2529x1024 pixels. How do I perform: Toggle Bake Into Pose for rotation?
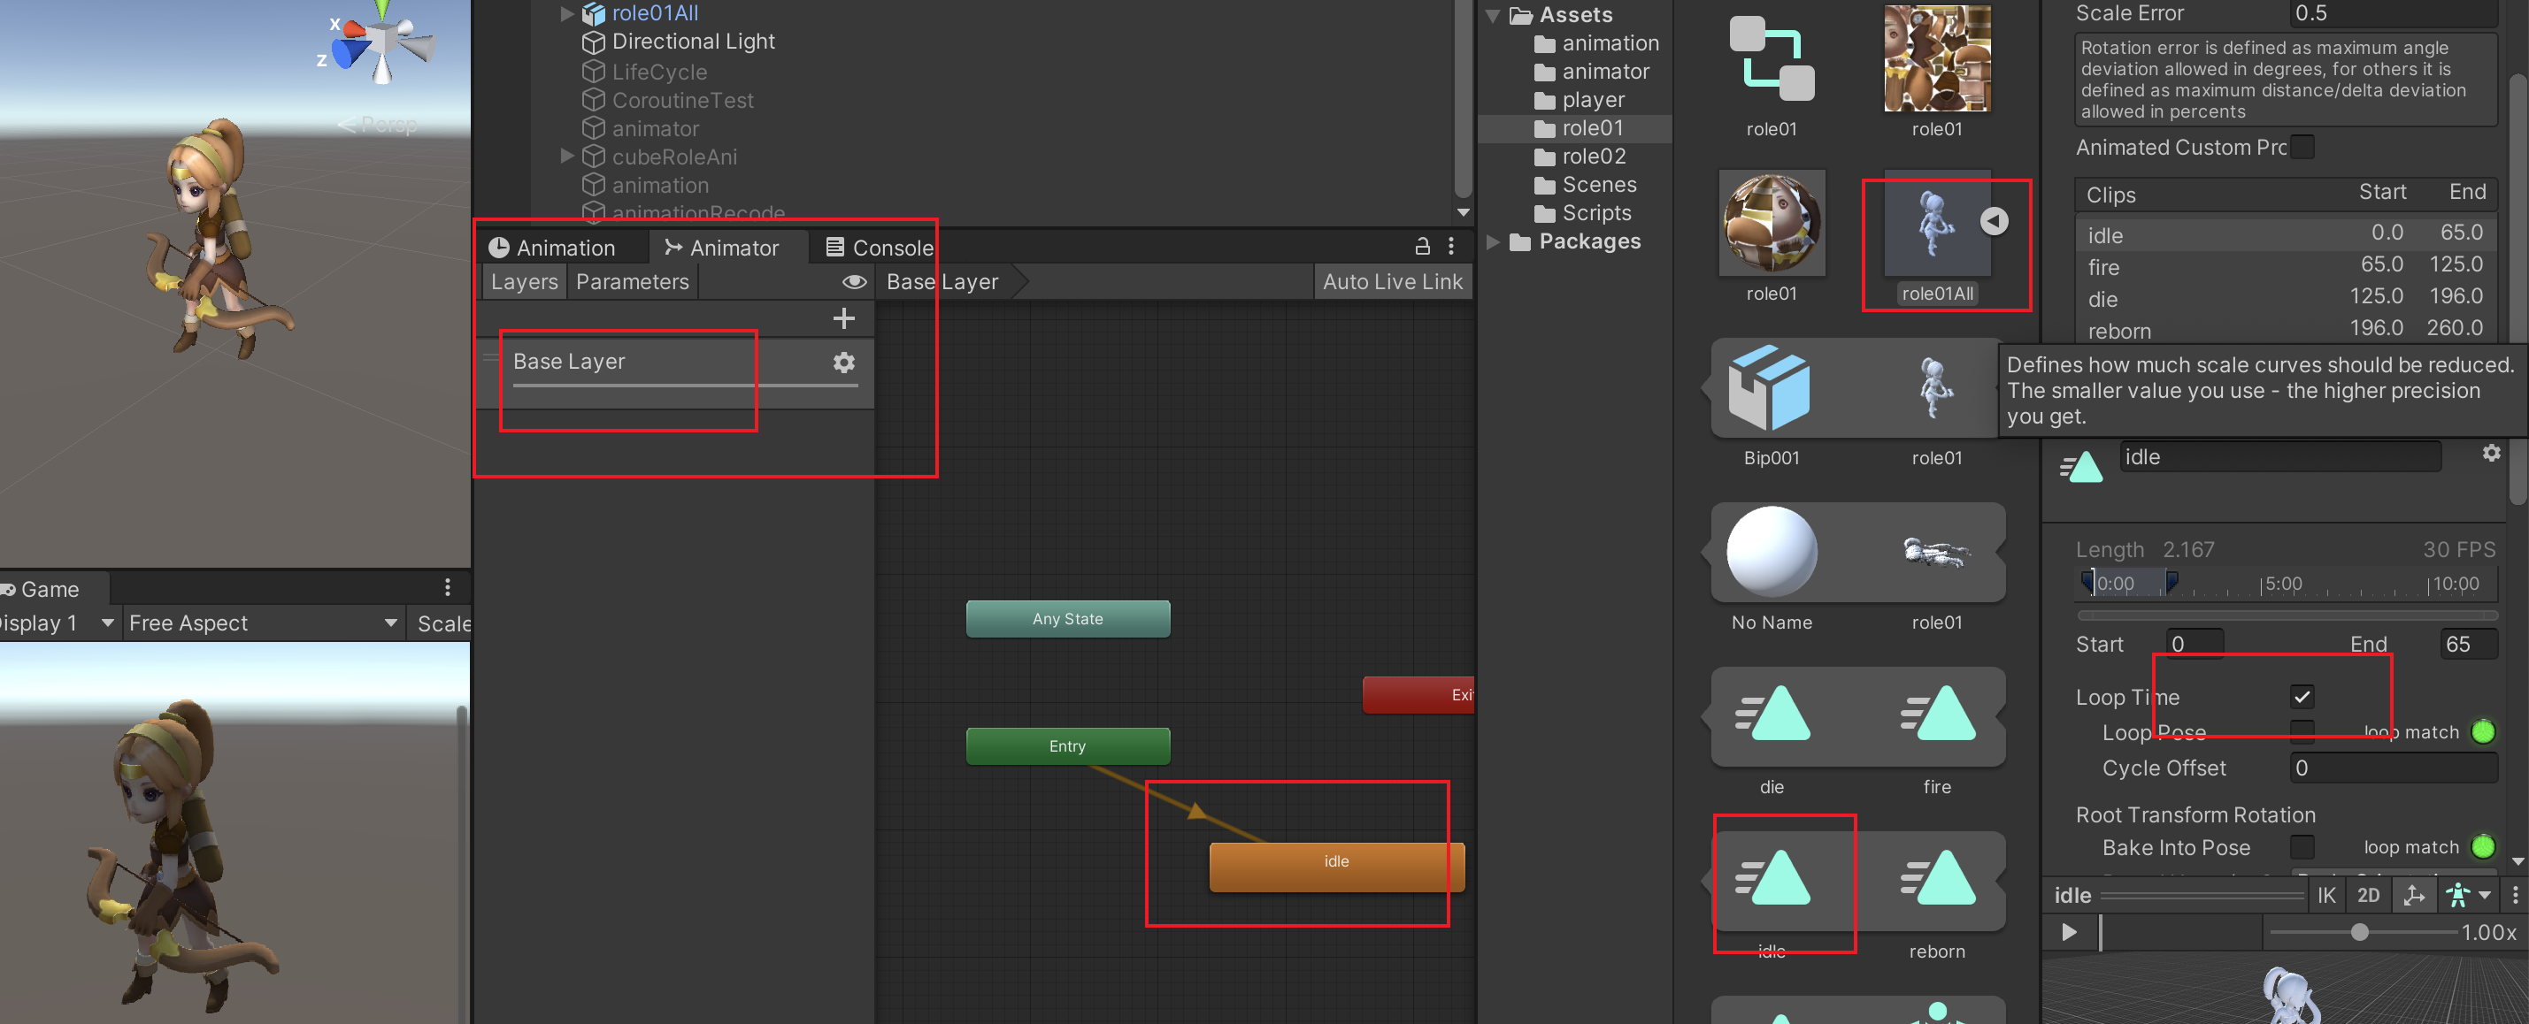(2302, 846)
